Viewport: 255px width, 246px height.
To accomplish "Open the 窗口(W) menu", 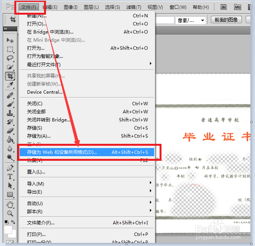I will (178, 7).
